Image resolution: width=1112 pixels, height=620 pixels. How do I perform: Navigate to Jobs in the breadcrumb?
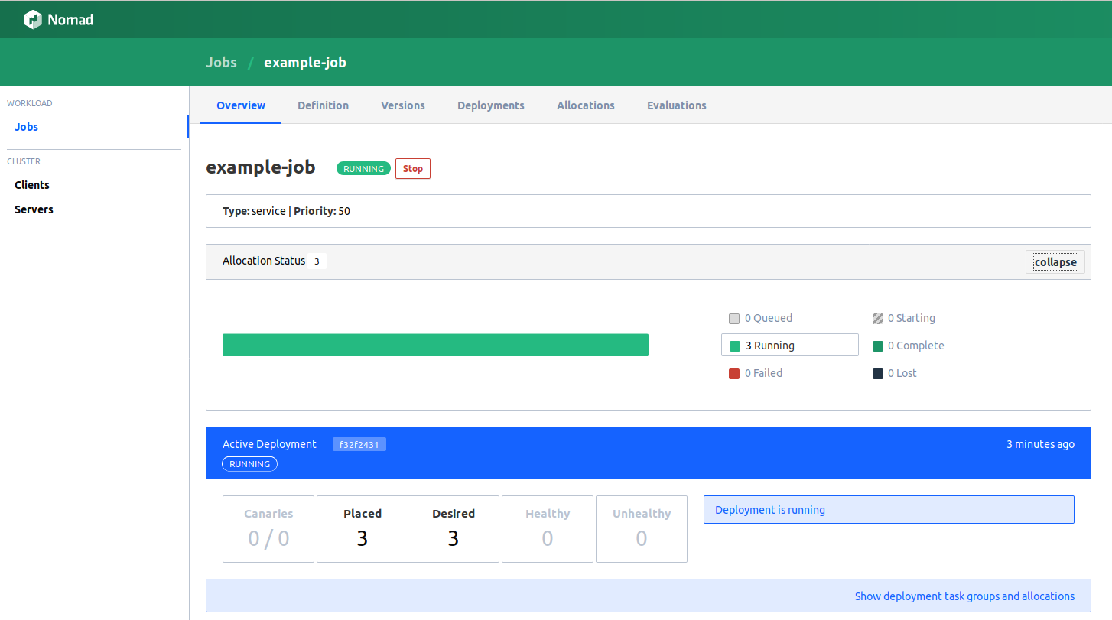[221, 63]
